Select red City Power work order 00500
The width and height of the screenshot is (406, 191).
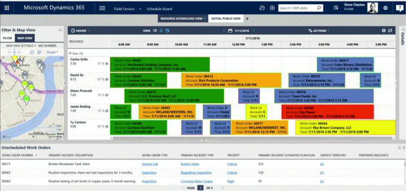327,112
